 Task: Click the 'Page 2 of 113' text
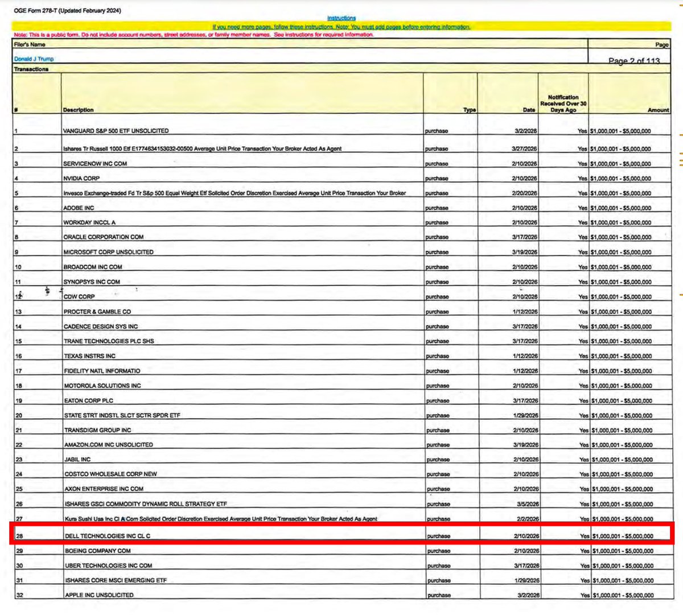(634, 61)
